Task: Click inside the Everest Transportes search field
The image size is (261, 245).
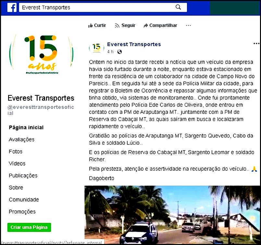Action: 97,7
